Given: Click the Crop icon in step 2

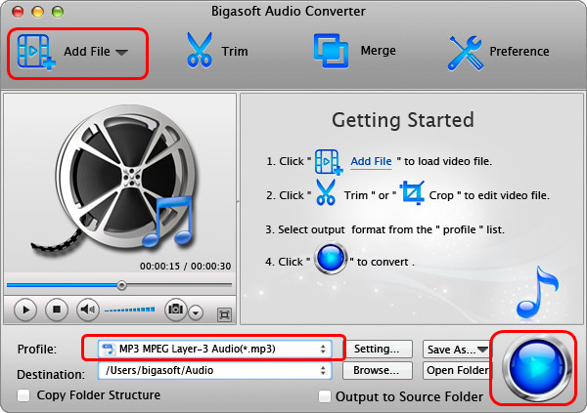Looking at the screenshot, I should [412, 192].
